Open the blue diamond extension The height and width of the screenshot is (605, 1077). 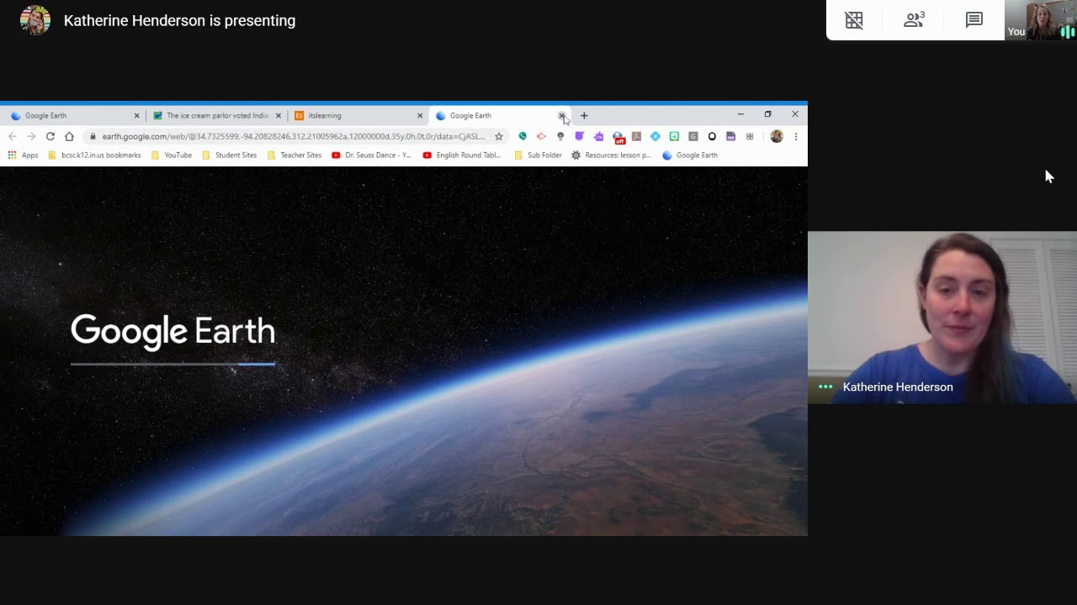pyautogui.click(x=655, y=136)
